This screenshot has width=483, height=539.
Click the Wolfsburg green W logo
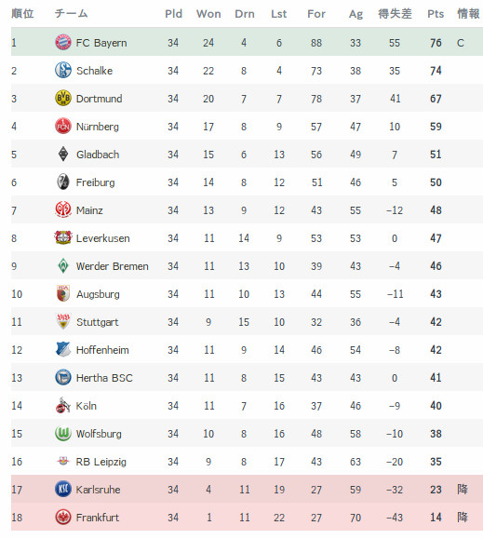(63, 434)
